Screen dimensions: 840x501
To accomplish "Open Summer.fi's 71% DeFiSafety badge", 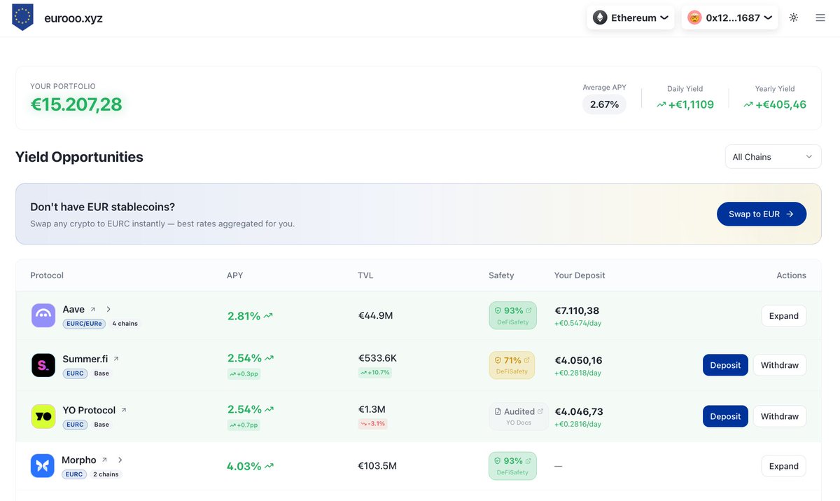I will pyautogui.click(x=512, y=365).
